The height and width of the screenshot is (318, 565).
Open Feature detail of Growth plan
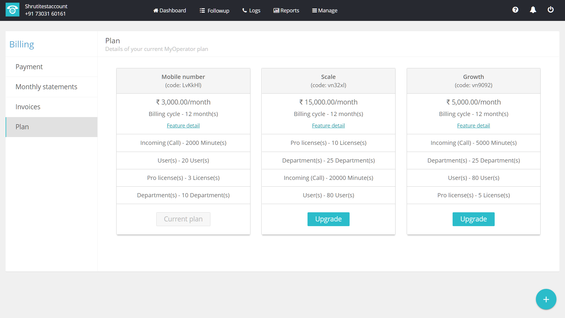pos(473,126)
